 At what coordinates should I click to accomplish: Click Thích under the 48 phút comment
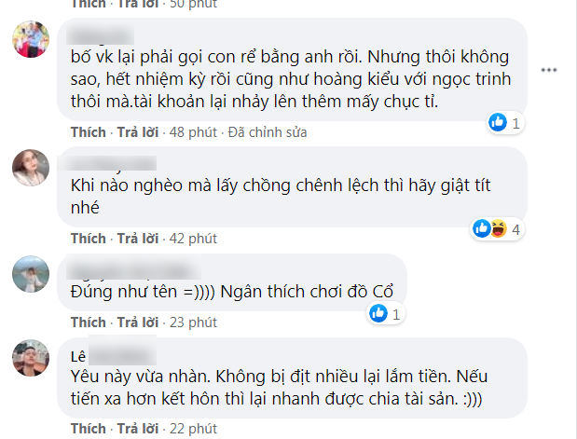click(x=88, y=132)
